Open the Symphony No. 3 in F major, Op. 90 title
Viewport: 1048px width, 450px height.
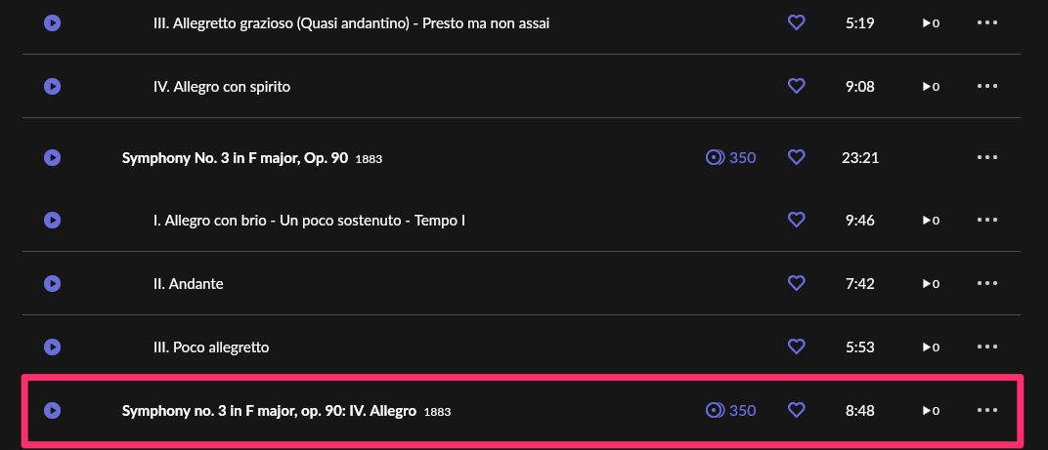[x=236, y=158]
